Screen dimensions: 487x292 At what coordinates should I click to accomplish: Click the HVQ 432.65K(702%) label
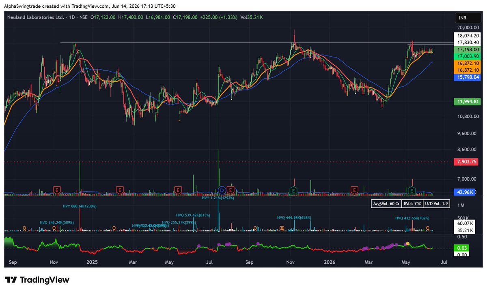click(x=412, y=218)
